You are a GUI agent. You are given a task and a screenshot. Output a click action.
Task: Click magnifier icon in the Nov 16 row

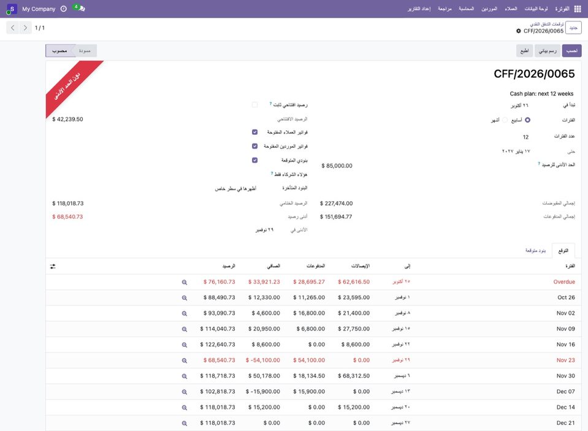click(184, 345)
